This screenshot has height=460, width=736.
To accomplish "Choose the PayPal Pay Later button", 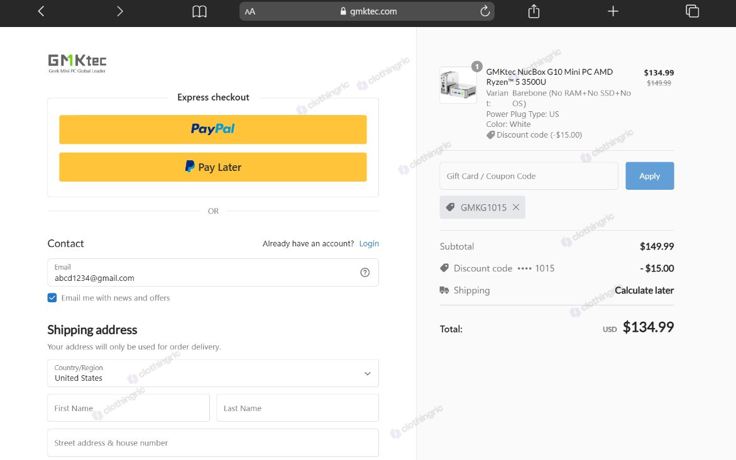I will point(212,167).
